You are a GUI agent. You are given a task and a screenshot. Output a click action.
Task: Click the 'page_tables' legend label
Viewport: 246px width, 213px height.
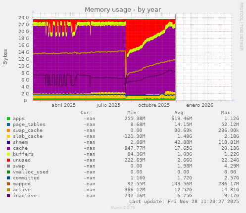pos(29,125)
